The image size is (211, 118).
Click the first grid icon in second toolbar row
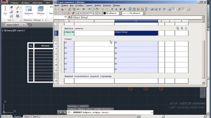56,13
